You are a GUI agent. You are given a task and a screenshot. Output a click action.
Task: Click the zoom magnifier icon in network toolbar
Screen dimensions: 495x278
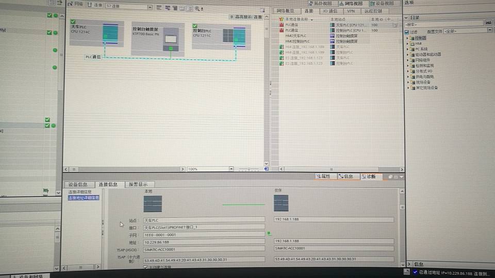coord(197,9)
